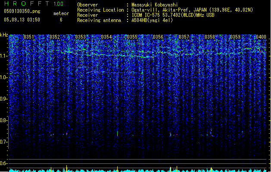Image resolution: width=271 pixels, height=172 pixels.
Task: Click the meteor echo just after 0352
Action: 66,134
